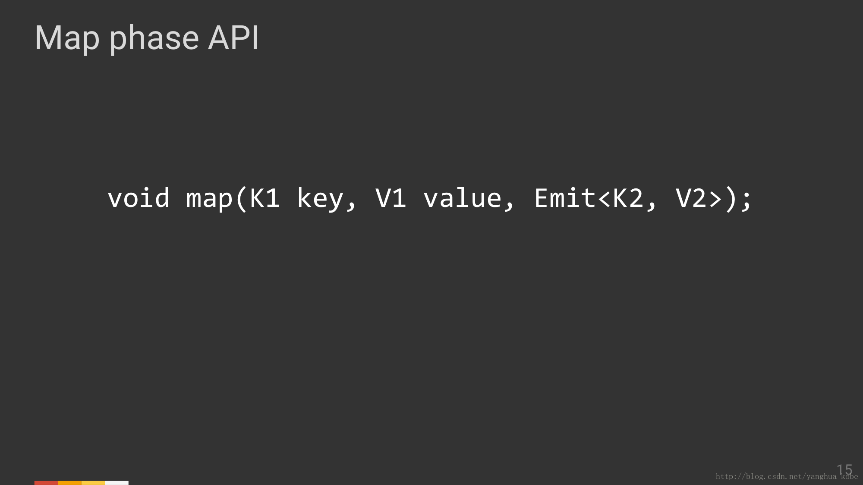Click the "value," argument name
Viewport: 863px width, 485px height.
point(469,198)
